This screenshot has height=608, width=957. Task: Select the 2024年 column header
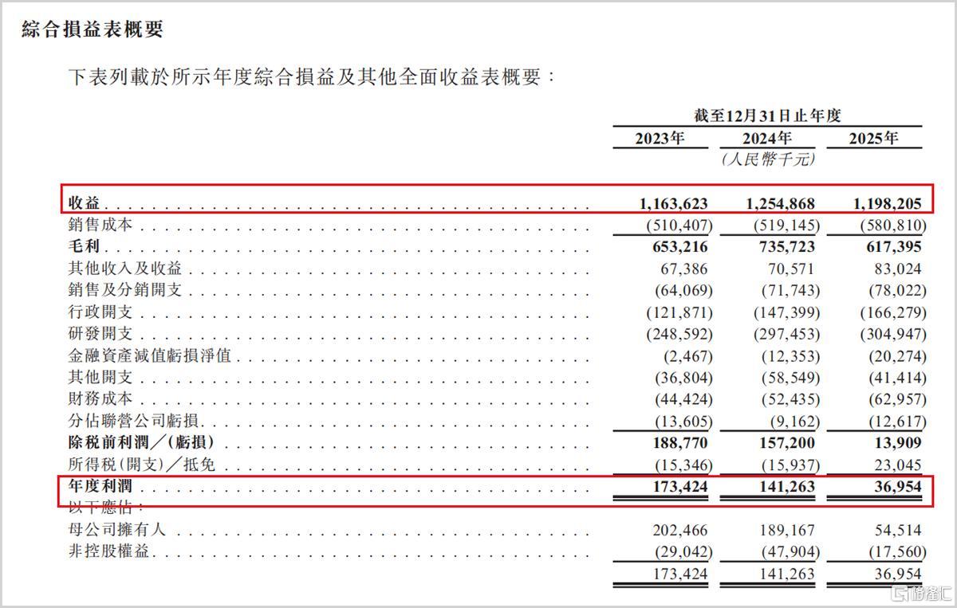pyautogui.click(x=767, y=138)
